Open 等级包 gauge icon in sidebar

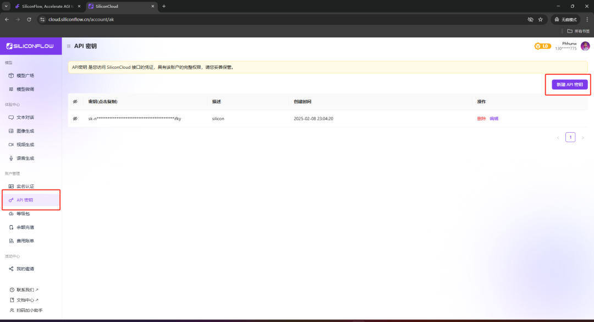(x=11, y=214)
